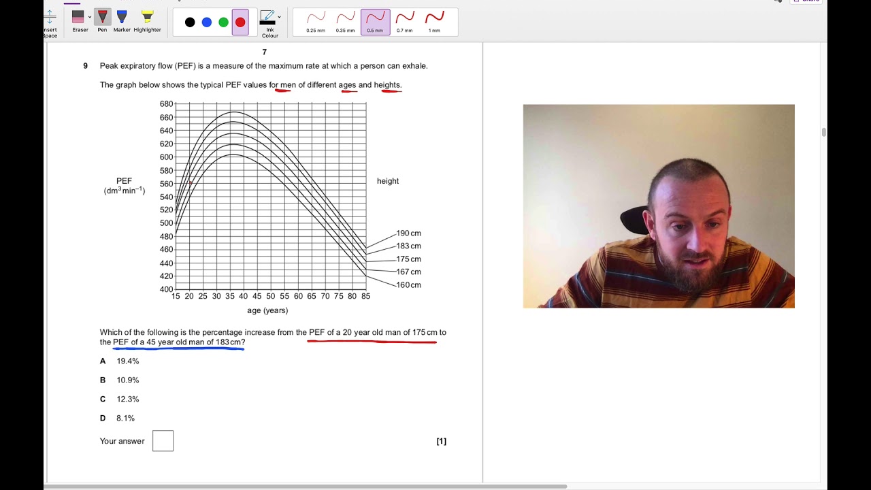Click the '680' y-axis value
871x490 pixels.
[x=166, y=104]
